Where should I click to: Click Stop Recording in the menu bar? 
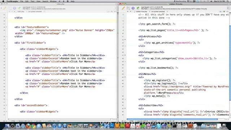[180, 1]
